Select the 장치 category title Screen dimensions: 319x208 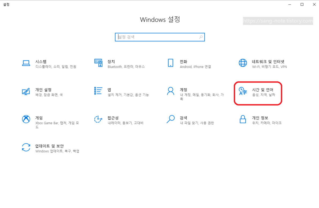coord(111,62)
